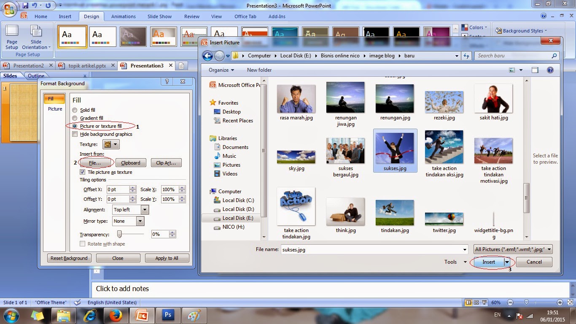
Task: Open Paint from the taskbar
Action: pyautogui.click(x=194, y=315)
